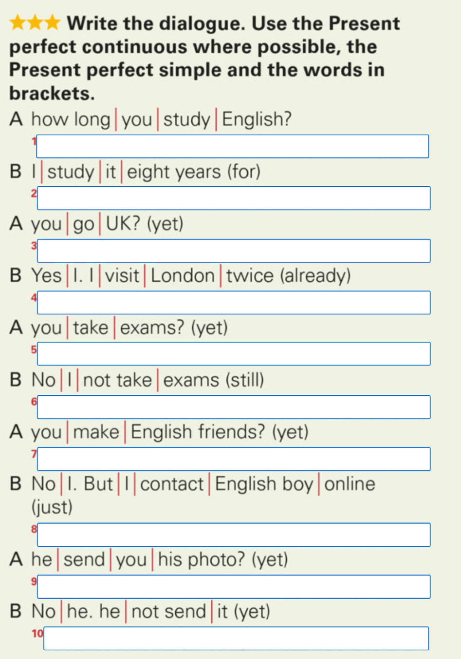Click answer field 10 for 'not send it (yet)'

(236, 639)
